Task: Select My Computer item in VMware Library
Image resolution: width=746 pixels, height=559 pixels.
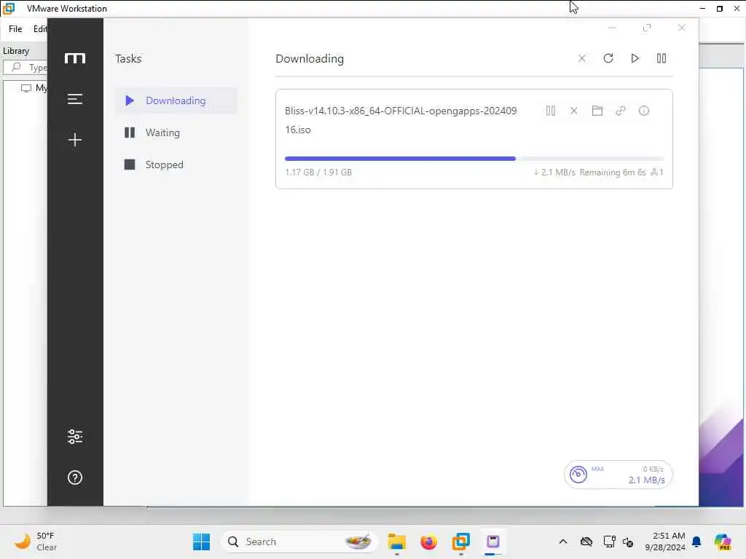Action: [x=34, y=88]
